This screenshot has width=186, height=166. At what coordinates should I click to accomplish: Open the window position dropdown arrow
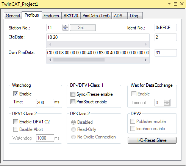click(x=169, y=4)
